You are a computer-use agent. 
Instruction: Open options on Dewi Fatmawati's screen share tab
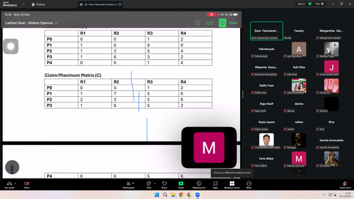pos(120,4)
